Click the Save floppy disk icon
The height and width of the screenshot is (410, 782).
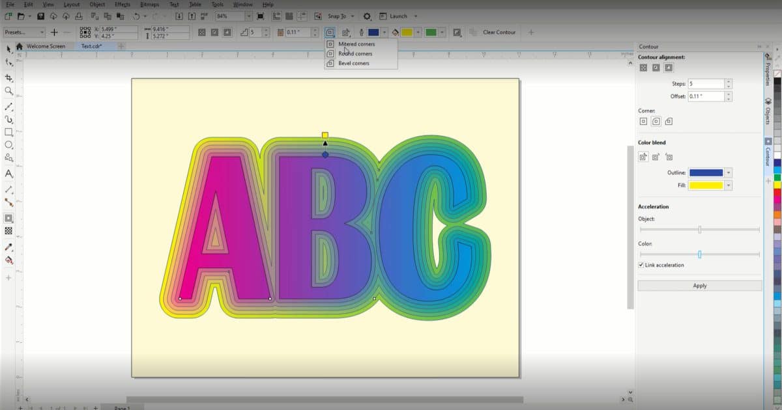tap(41, 16)
